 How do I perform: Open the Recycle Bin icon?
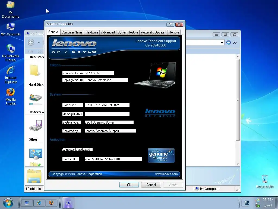265,182
